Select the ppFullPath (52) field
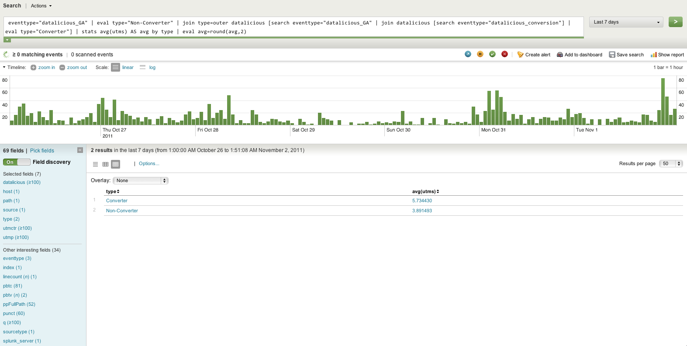 [19, 304]
